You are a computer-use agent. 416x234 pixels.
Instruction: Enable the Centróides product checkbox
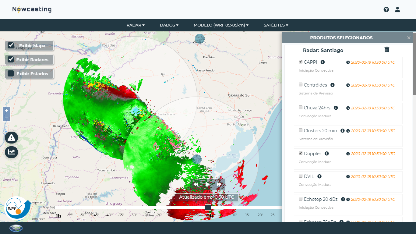301,85
